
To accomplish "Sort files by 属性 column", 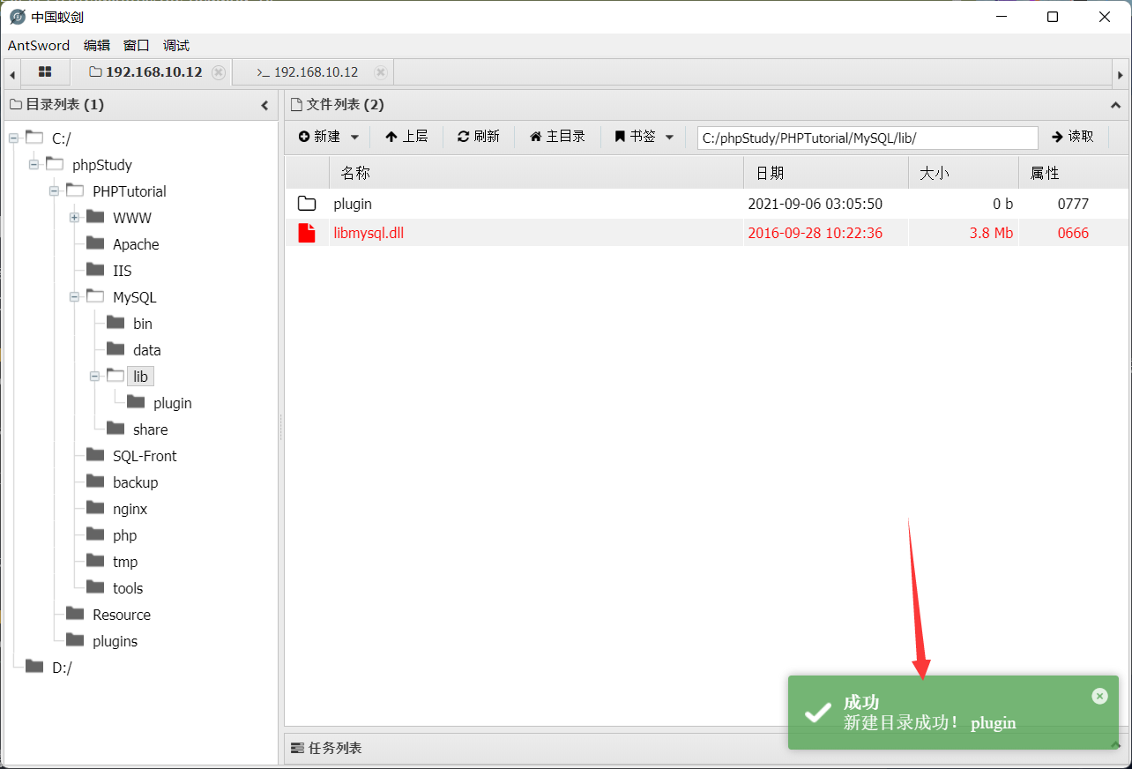I will coord(1073,174).
